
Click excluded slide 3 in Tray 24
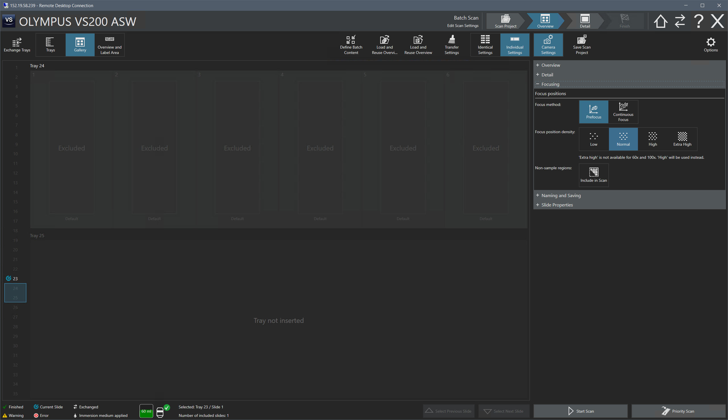pos(237,148)
